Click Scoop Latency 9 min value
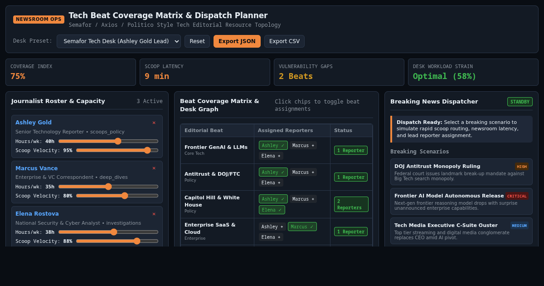The image size is (544, 286). [x=157, y=76]
